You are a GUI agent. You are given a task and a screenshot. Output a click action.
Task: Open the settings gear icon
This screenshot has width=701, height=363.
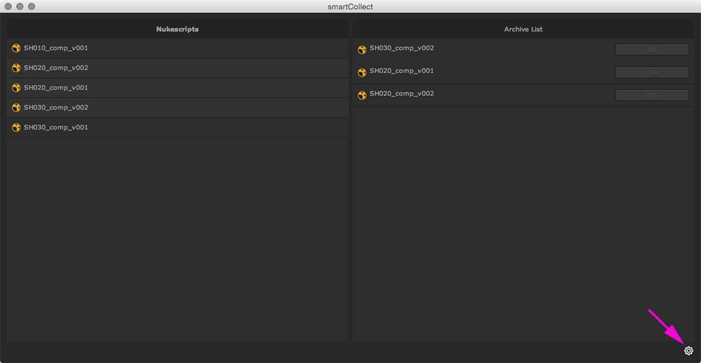coord(688,351)
